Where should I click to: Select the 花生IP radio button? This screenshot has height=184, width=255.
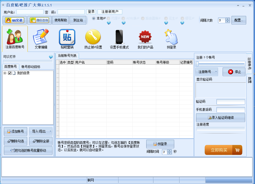pyautogui.click(x=166, y=18)
